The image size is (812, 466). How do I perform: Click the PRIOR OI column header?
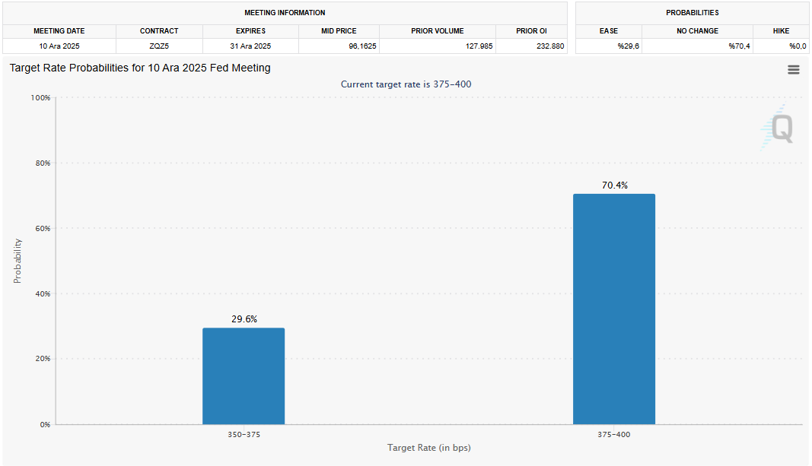coord(531,31)
